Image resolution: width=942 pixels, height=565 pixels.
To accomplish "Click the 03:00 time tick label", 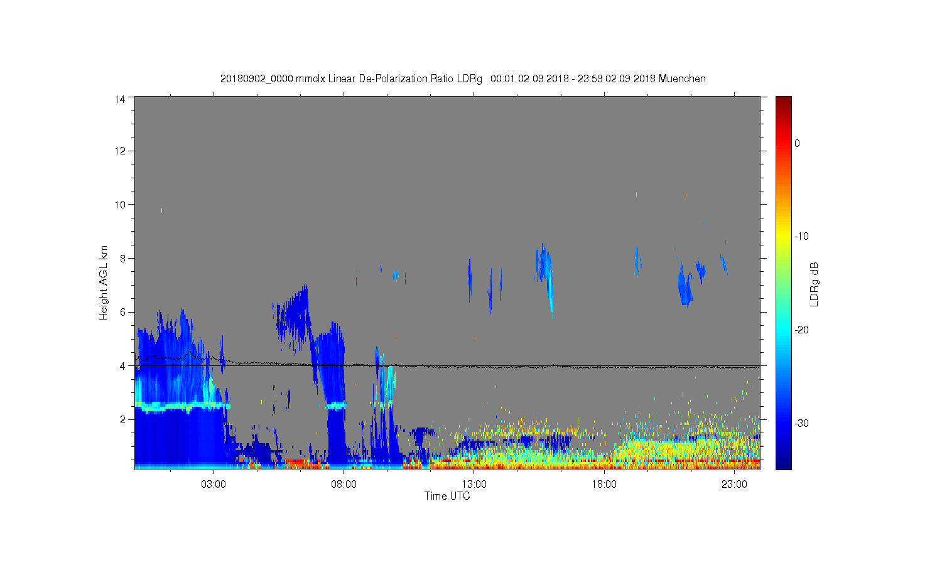I will click(214, 485).
